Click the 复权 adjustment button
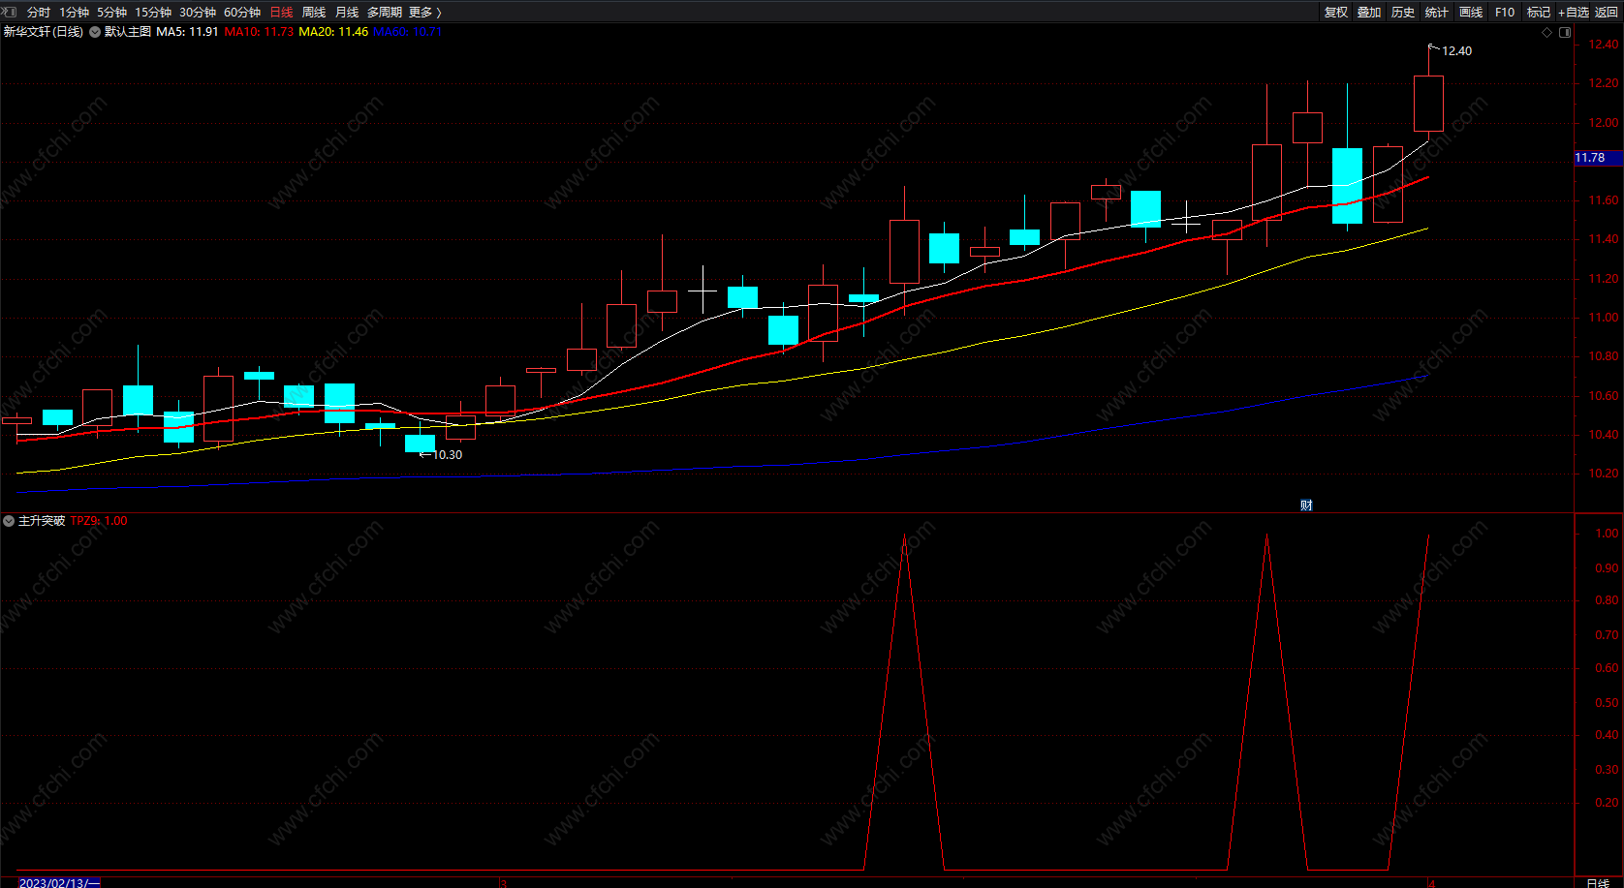 (x=1336, y=12)
